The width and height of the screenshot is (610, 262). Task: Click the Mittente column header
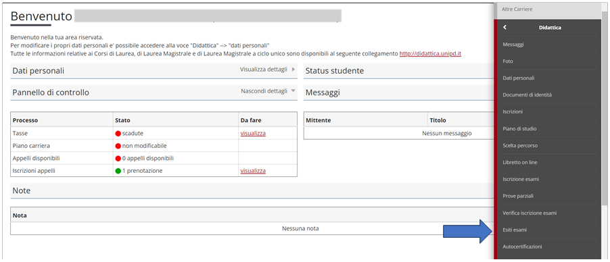click(x=365, y=120)
